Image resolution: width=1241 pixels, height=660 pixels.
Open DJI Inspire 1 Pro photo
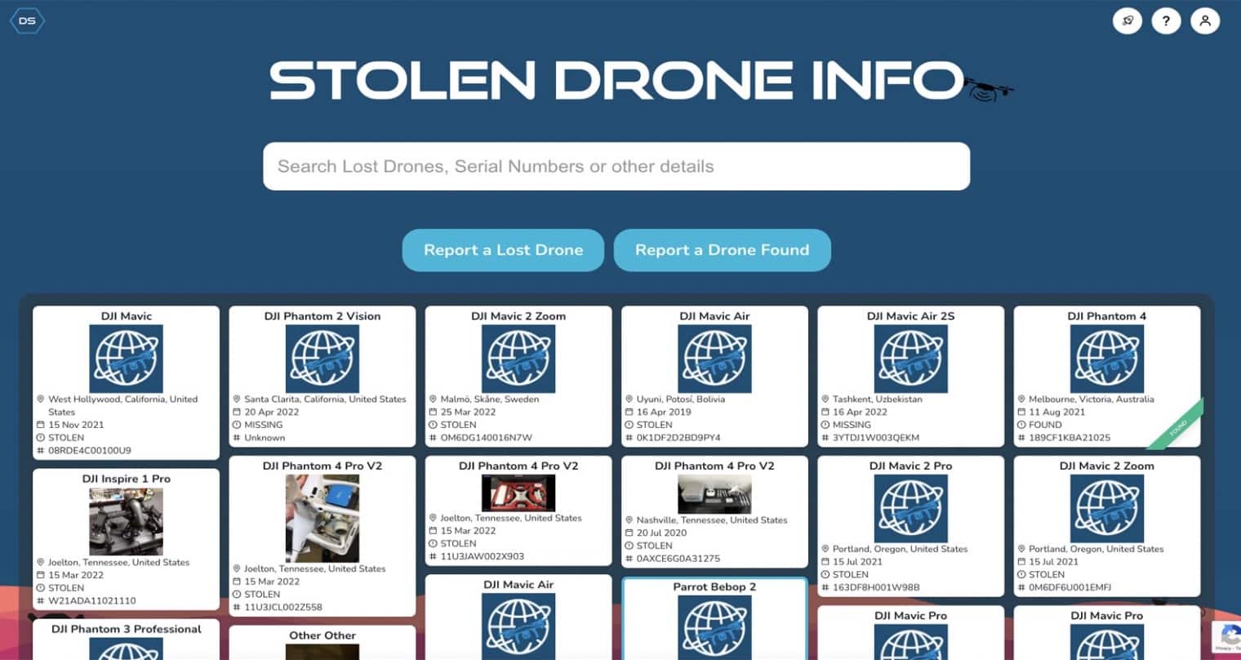(x=126, y=522)
